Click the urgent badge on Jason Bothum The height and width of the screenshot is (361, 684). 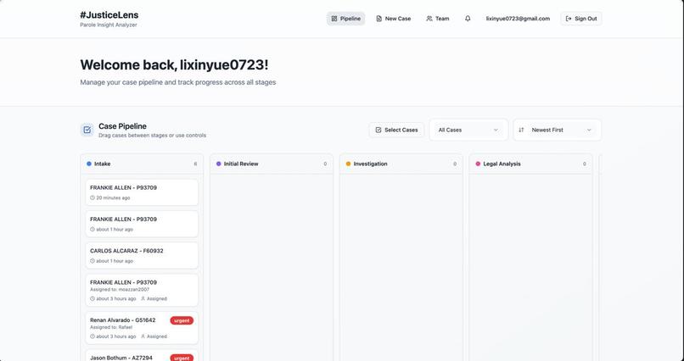point(182,358)
